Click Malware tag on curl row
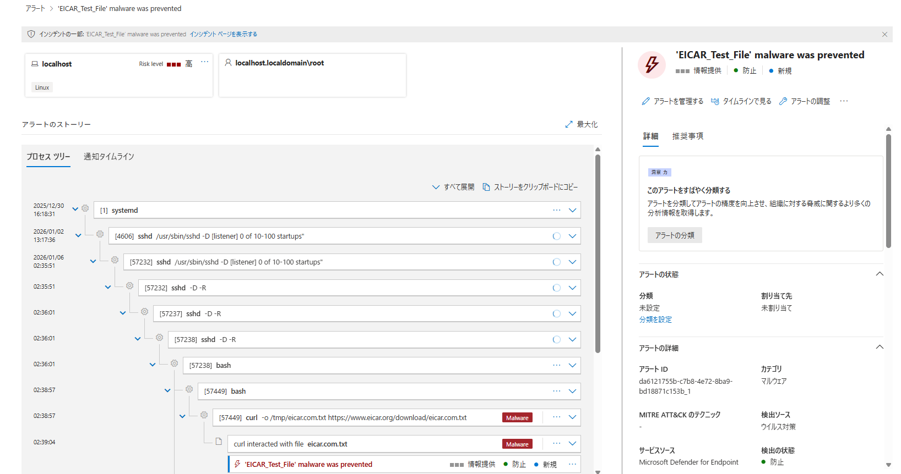 517,418
